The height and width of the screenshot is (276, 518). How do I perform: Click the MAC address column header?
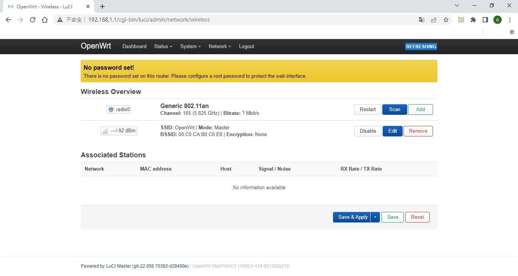tap(155, 169)
